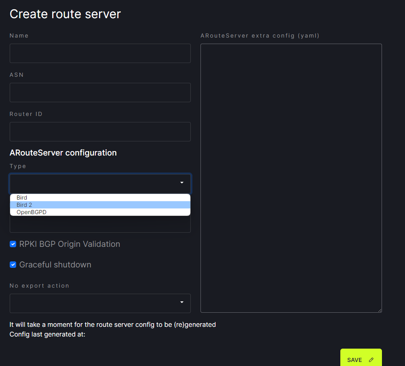Viewport: 405px width, 366px height.
Task: Choose the highlighted Bird 2 option
Action: pyautogui.click(x=24, y=205)
